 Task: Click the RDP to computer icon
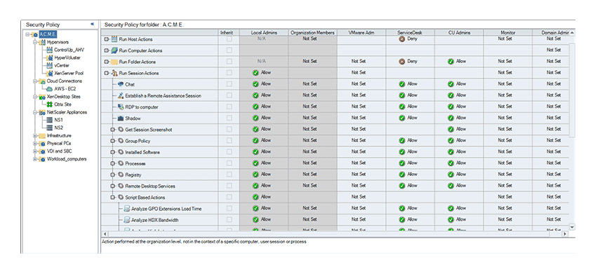[x=121, y=106]
